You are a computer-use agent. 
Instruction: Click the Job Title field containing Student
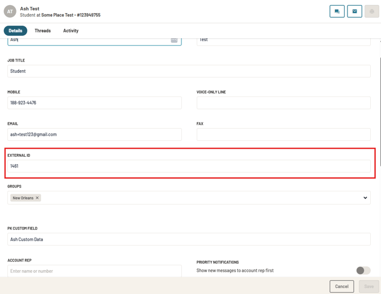click(189, 71)
